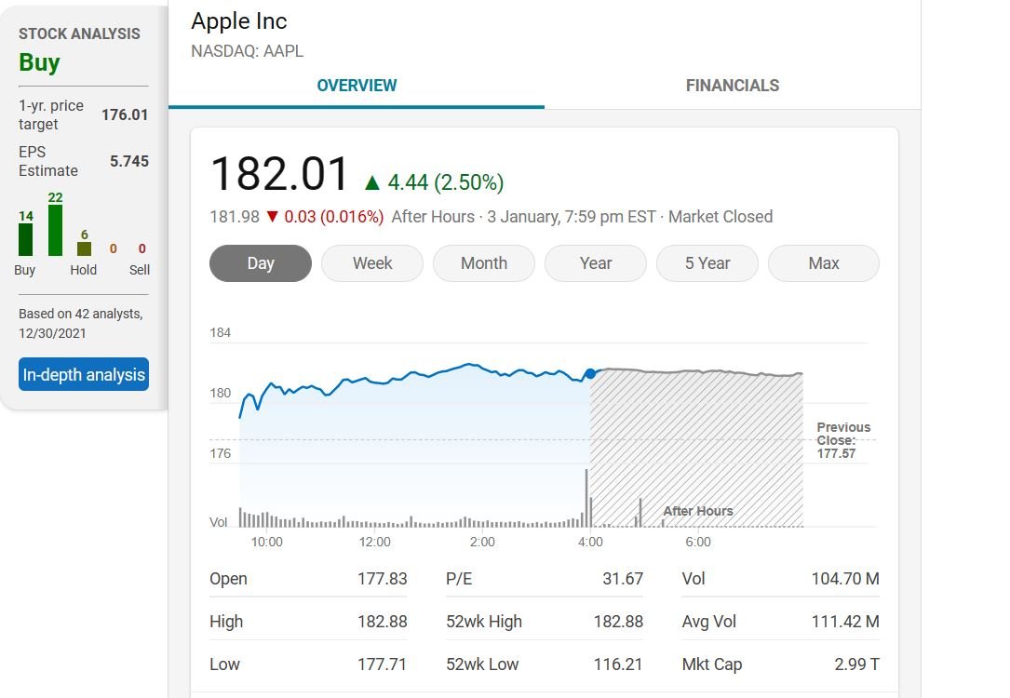Switch chart to Week range

point(372,263)
